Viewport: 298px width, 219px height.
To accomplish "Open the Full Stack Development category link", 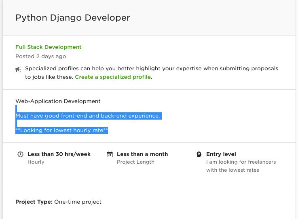I will pos(48,47).
